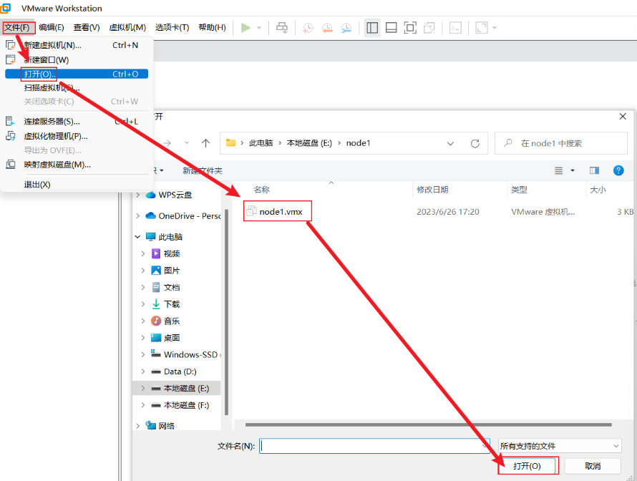The height and width of the screenshot is (481, 637).
Task: Click the Unity mode toolbar icon
Action: 429,28
